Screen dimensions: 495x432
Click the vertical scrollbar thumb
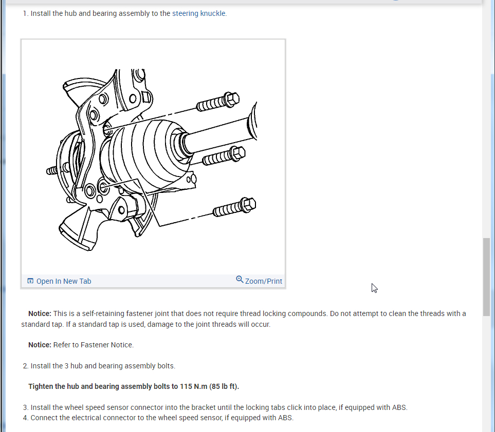click(486, 277)
